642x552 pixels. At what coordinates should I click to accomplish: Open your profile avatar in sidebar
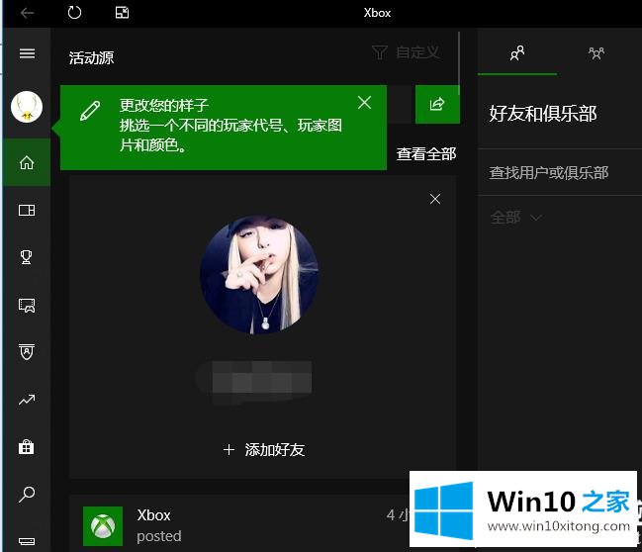tap(27, 107)
